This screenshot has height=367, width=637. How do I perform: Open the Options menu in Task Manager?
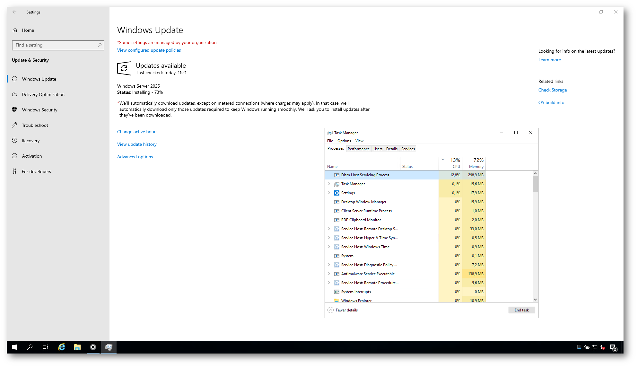tap(344, 141)
